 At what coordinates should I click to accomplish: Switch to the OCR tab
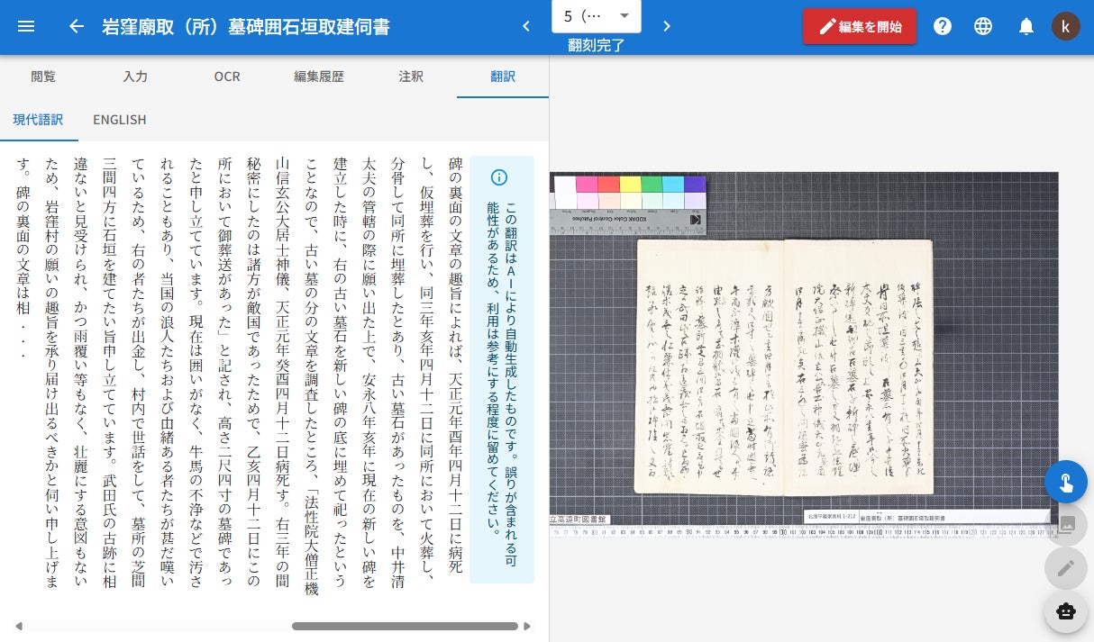pos(227,77)
